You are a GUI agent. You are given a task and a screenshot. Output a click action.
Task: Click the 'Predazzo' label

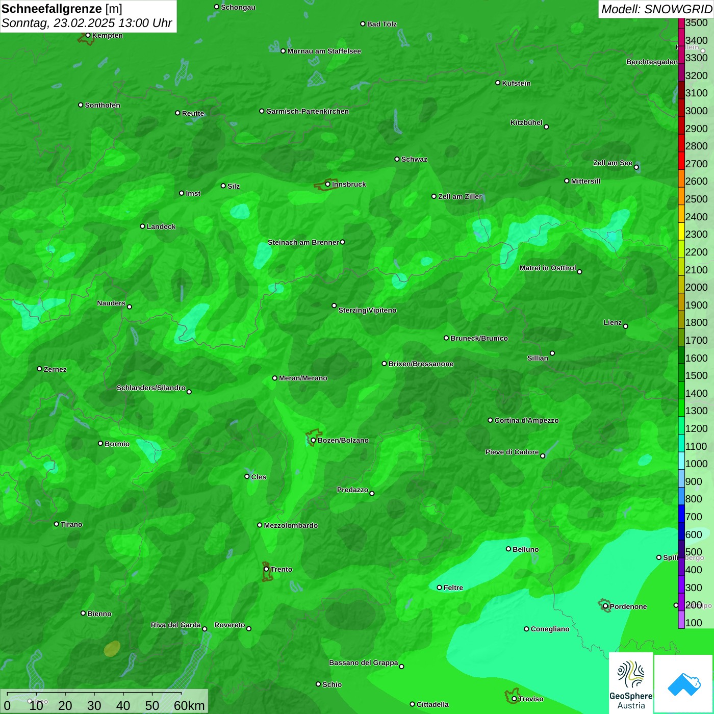(x=352, y=490)
